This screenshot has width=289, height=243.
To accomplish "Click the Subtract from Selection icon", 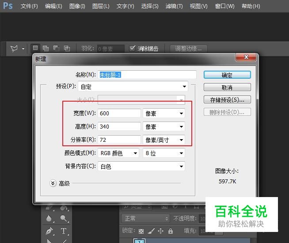I will coord(56,48).
